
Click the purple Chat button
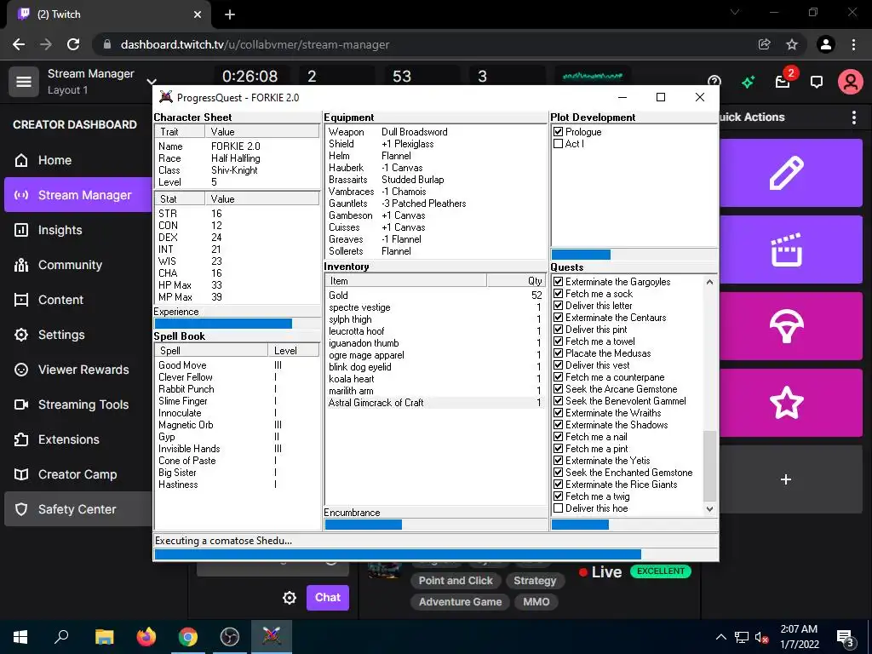coord(328,598)
